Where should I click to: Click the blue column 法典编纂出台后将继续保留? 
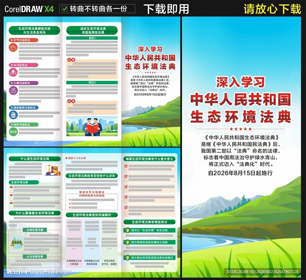92,243
